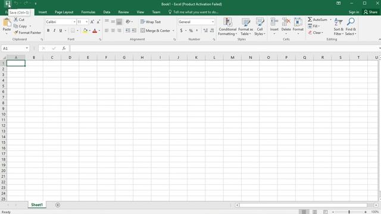Screen dimensions: 381x214
Task: Open Sort & Filter
Action: [x=338, y=27]
